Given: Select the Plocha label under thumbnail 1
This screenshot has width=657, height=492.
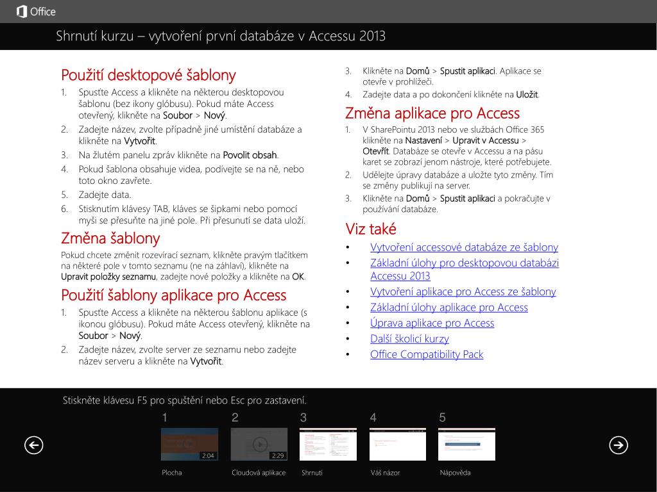Looking at the screenshot, I should point(172,472).
